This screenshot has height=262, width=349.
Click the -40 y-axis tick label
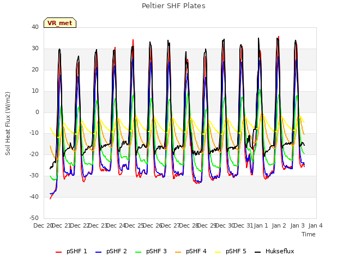click(x=34, y=196)
